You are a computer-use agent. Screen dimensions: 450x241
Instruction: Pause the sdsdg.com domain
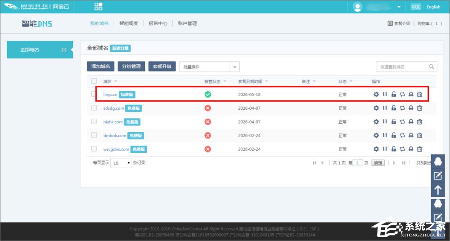(385, 108)
